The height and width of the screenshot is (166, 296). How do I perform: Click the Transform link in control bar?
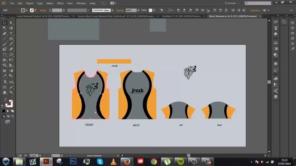pos(255,10)
